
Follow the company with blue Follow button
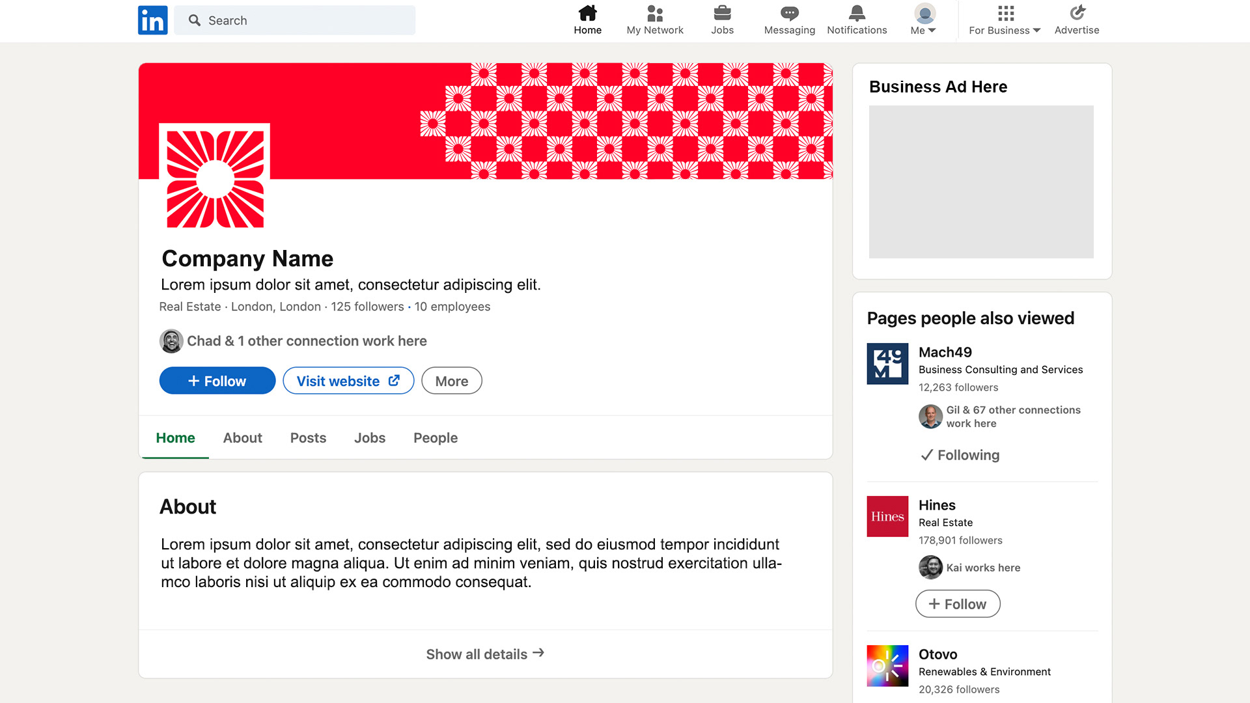point(217,381)
